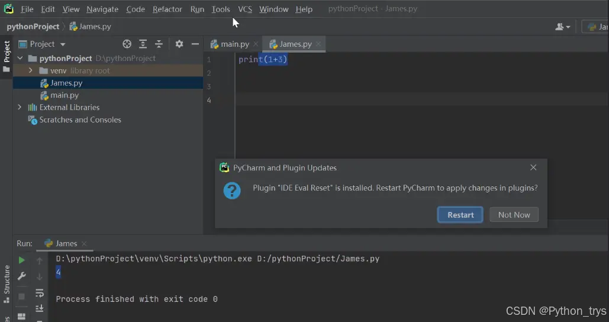
Task: Close the James.py editor tab
Action: point(318,44)
